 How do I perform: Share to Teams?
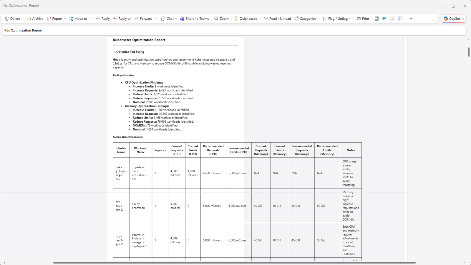[195, 19]
